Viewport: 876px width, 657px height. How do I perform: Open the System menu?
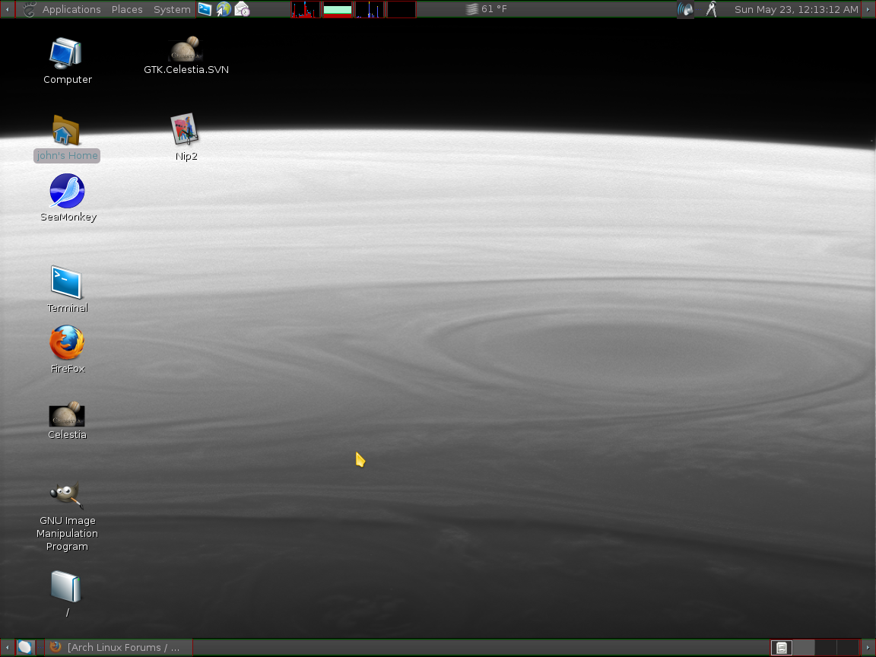[x=172, y=9]
